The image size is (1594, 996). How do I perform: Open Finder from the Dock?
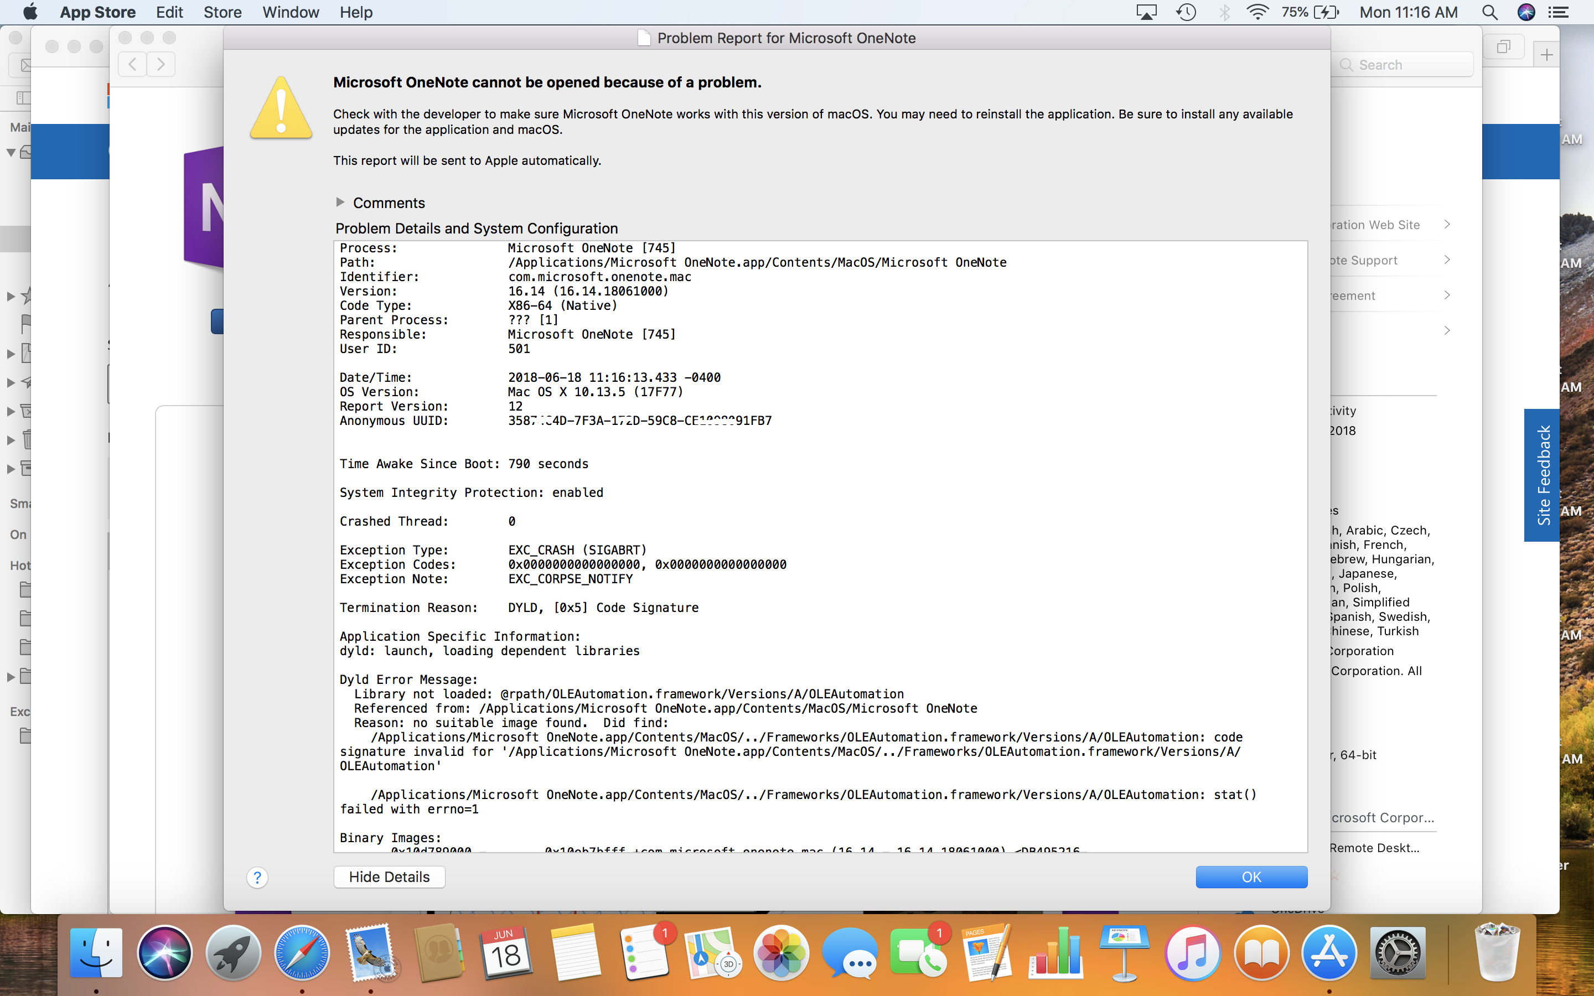click(96, 953)
